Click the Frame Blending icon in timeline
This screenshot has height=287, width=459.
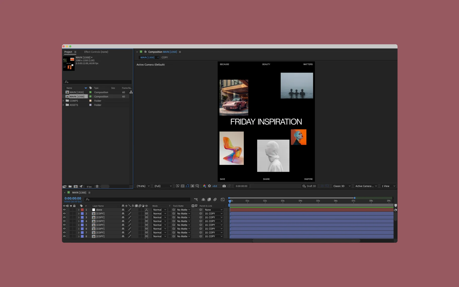(x=209, y=199)
